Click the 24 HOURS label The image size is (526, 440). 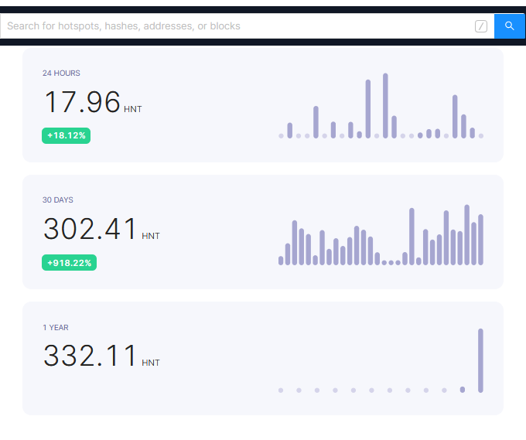click(61, 73)
